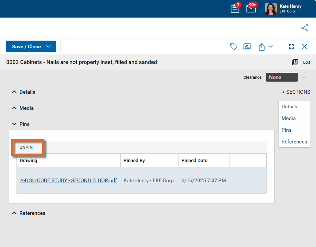316x247 pixels.
Task: Click Kate Henry's profile avatar
Action: tap(271, 9)
